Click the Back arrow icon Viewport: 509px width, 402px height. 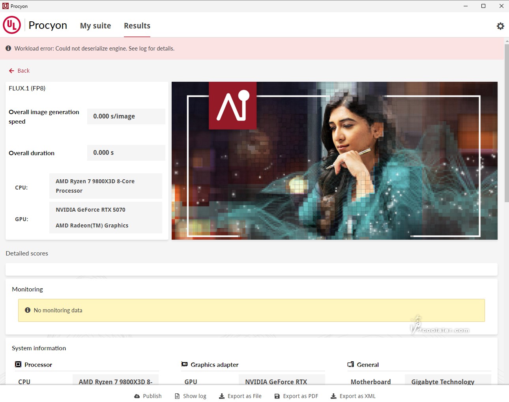tap(11, 71)
